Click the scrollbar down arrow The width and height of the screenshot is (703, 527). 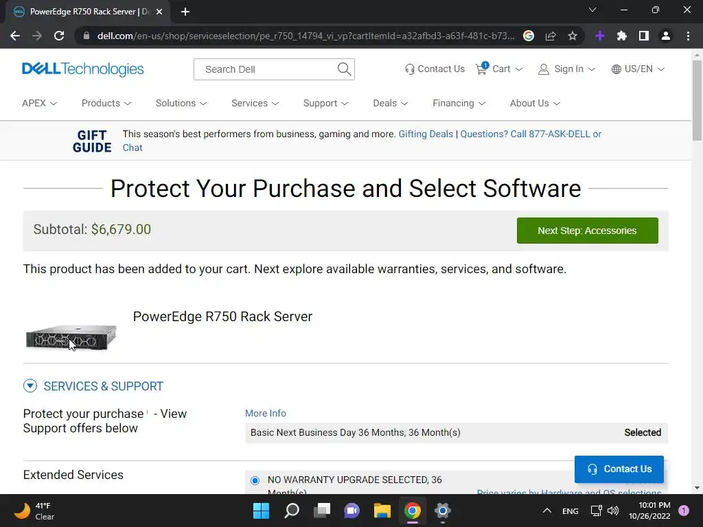[x=697, y=488]
